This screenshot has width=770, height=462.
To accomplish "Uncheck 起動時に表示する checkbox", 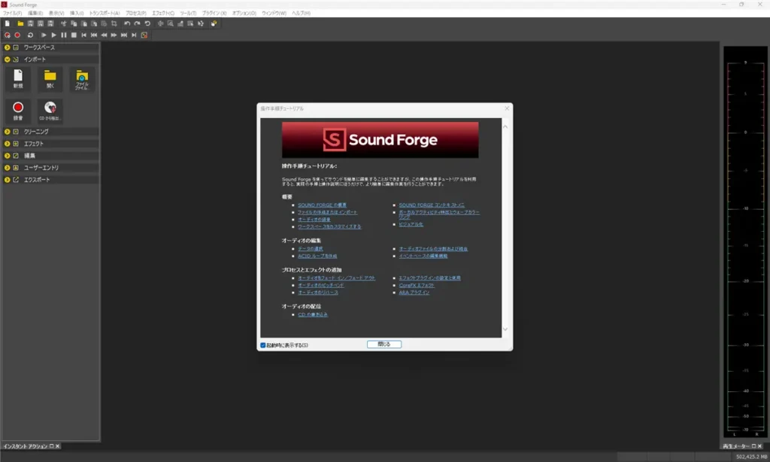I will pyautogui.click(x=263, y=345).
